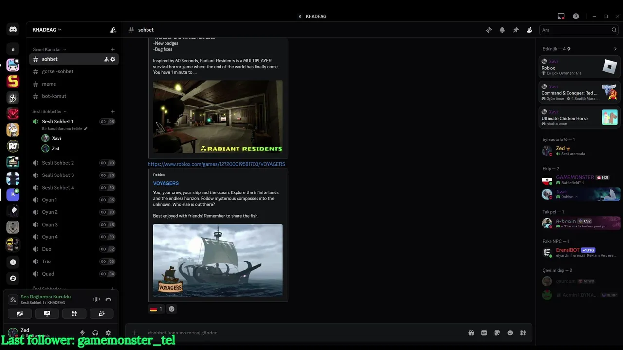The height and width of the screenshot is (350, 623).
Task: Open GAMEMONSTER member profile
Action: coord(579,180)
